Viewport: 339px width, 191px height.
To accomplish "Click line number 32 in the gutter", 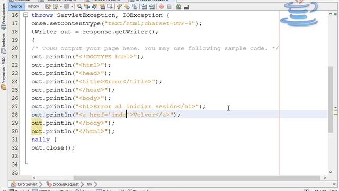I will pos(15,147).
